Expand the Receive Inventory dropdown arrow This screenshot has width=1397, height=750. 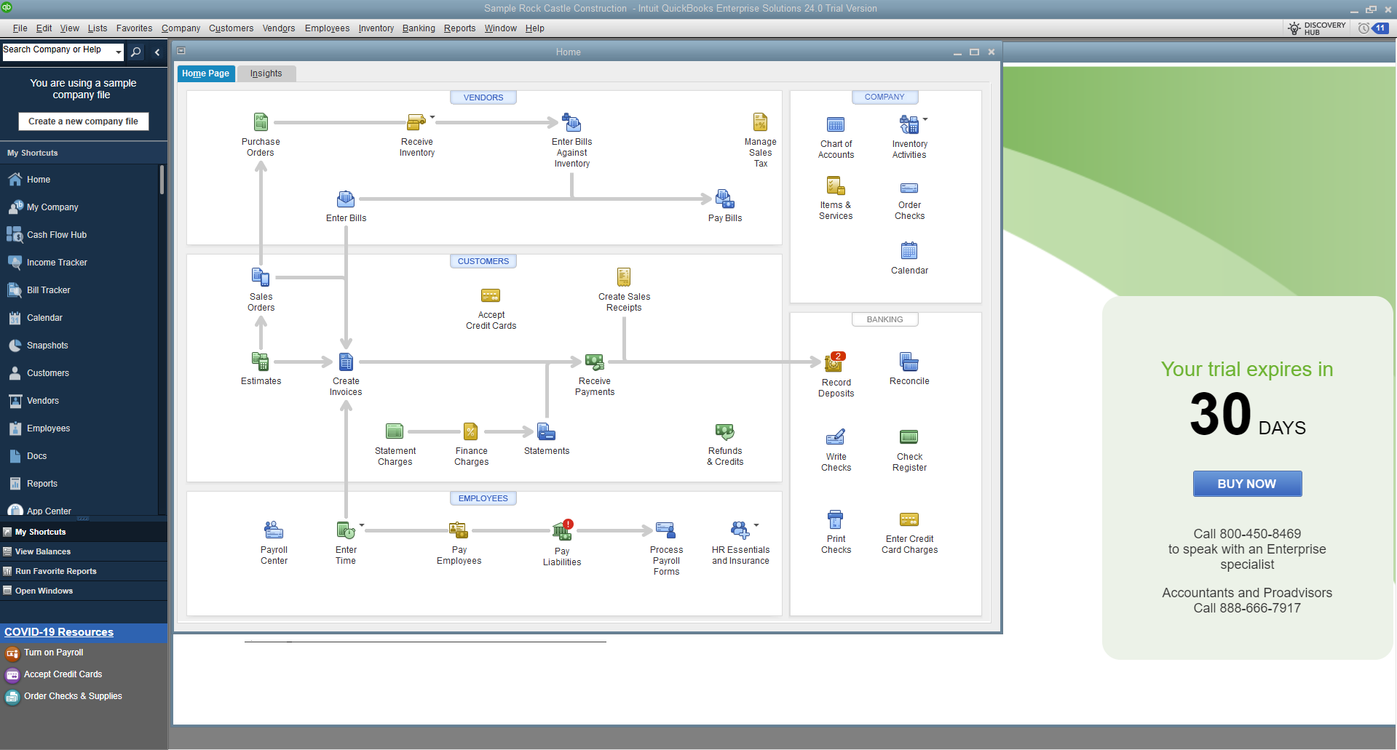432,117
